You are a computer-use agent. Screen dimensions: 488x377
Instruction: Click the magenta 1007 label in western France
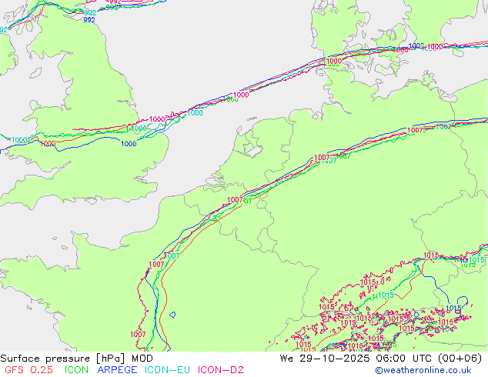tap(138, 335)
